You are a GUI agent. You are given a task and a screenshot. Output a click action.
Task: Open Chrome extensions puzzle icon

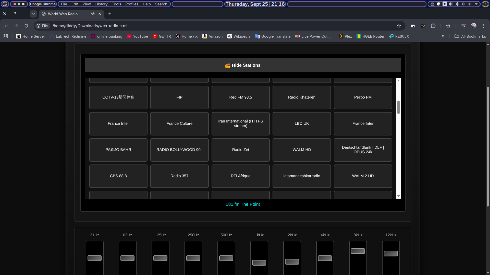(433, 26)
